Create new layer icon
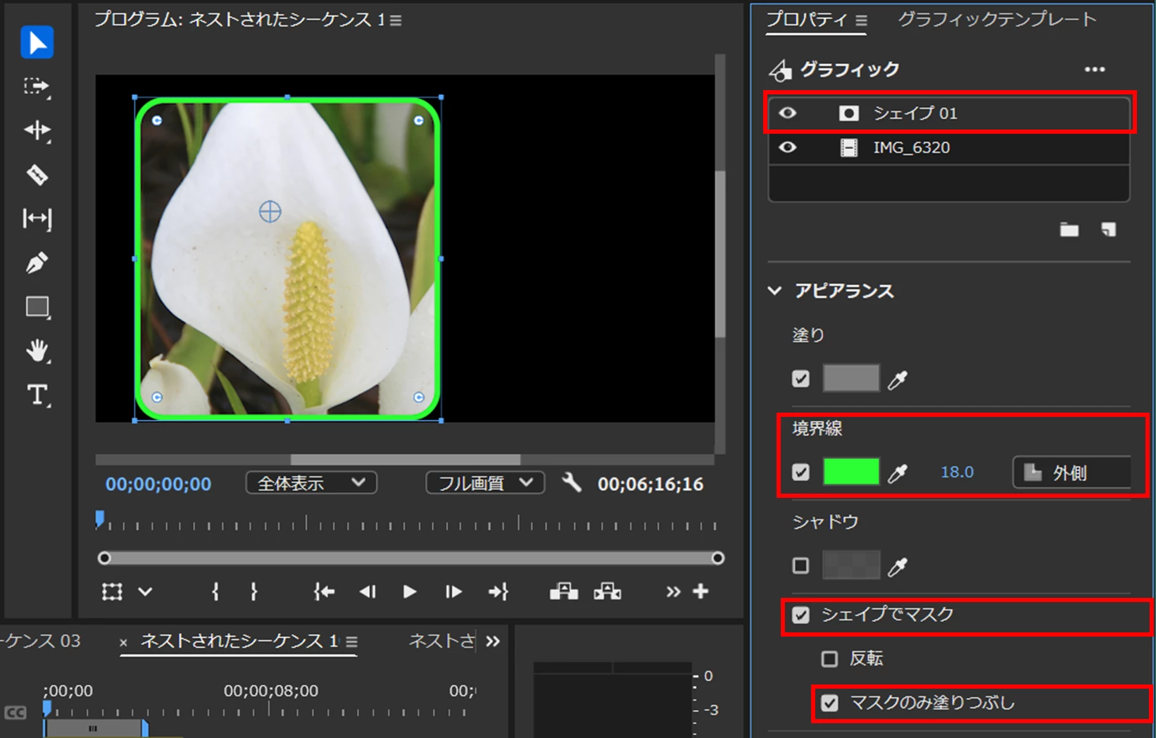Image resolution: width=1156 pixels, height=738 pixels. [x=1108, y=230]
